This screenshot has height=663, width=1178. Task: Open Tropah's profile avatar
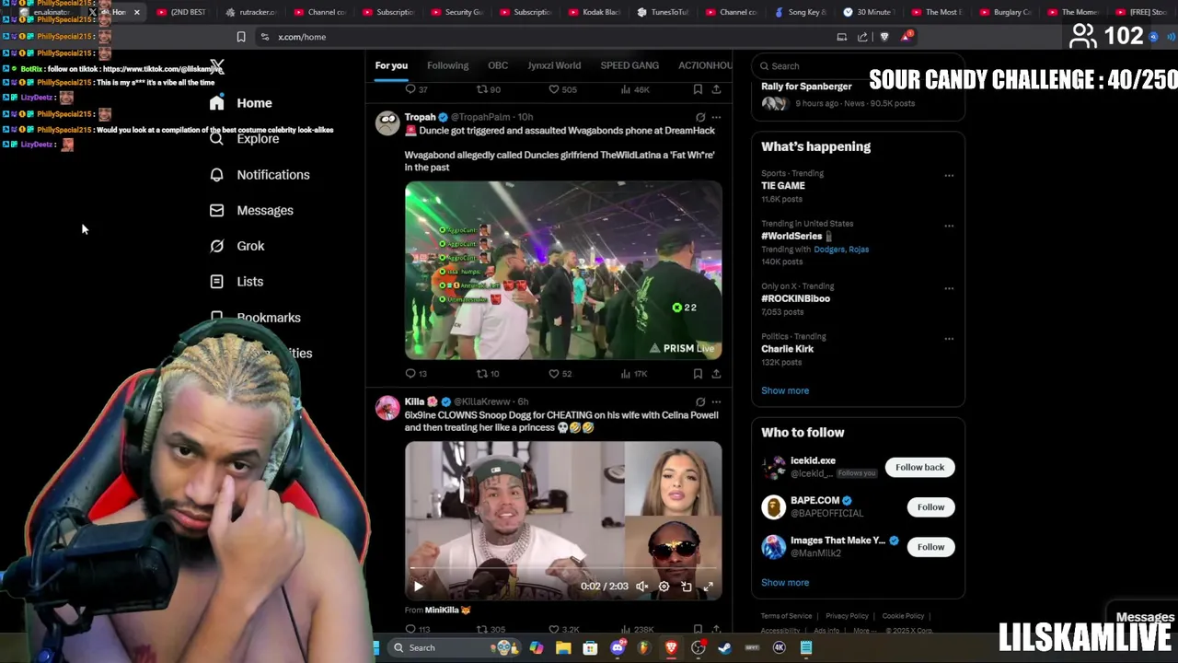(x=387, y=122)
